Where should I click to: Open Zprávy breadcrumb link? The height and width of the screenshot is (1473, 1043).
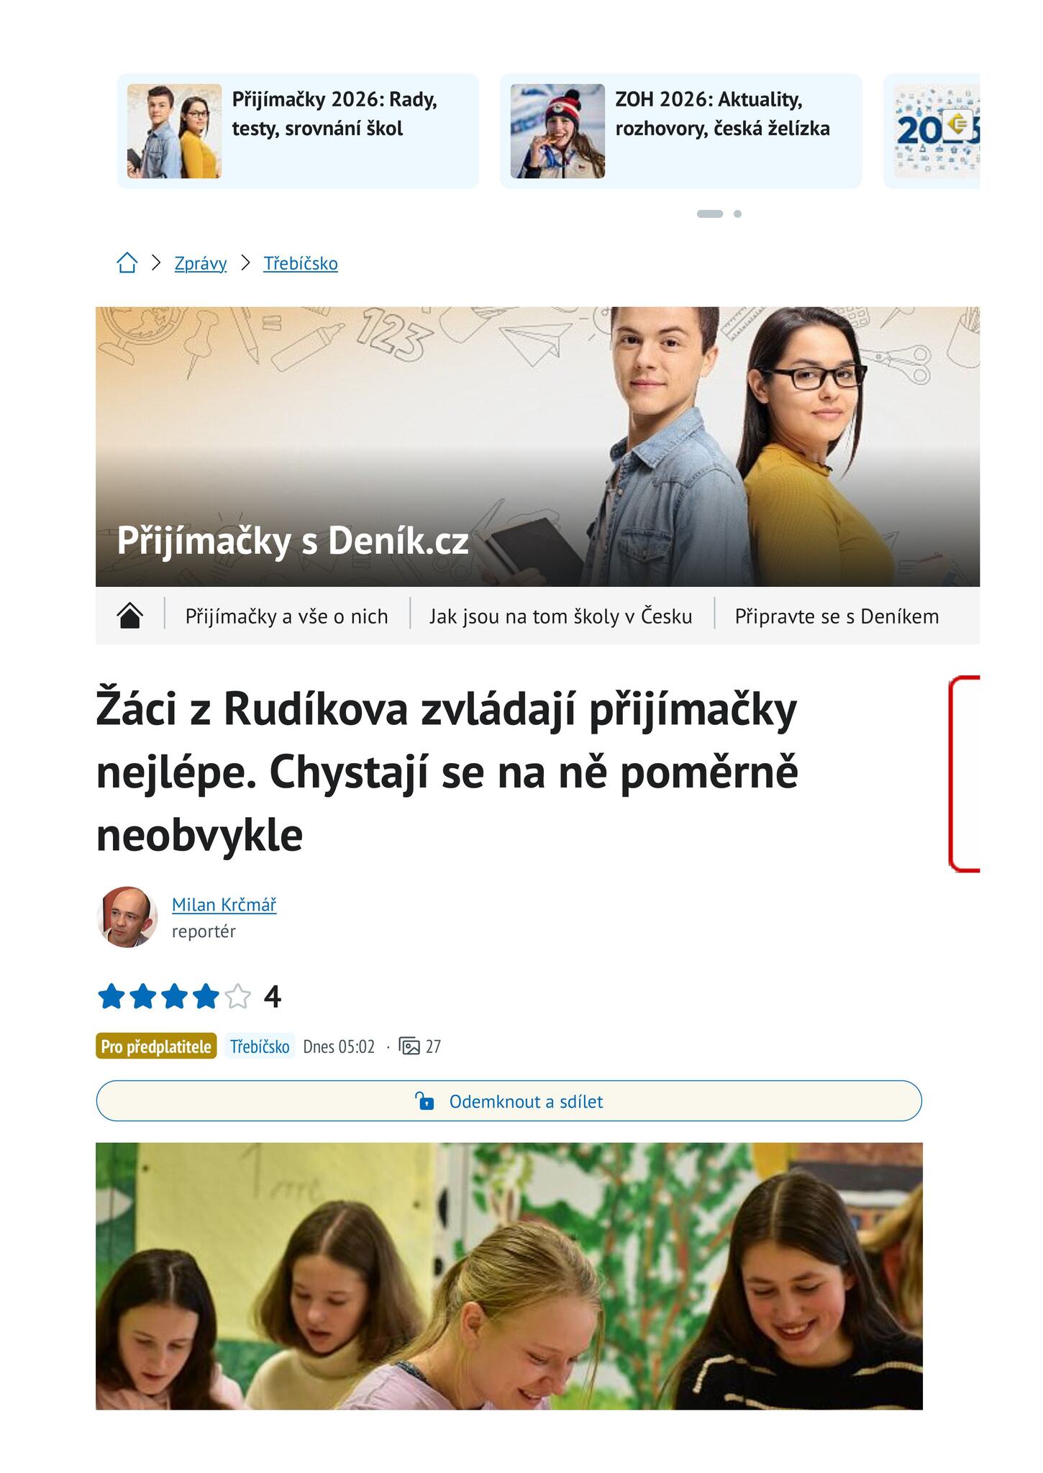[201, 263]
